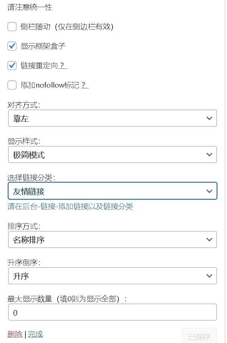Click the 完成 link to finish

(35, 334)
